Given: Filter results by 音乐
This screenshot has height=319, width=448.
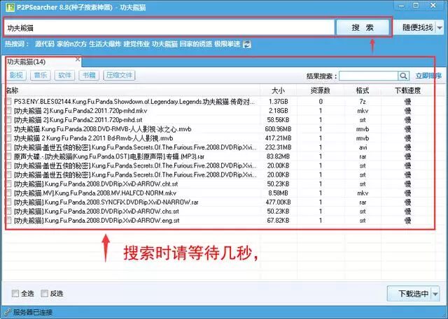Looking at the screenshot, I should click(x=41, y=75).
